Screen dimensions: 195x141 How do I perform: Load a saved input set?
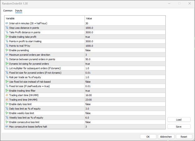tap(179, 119)
